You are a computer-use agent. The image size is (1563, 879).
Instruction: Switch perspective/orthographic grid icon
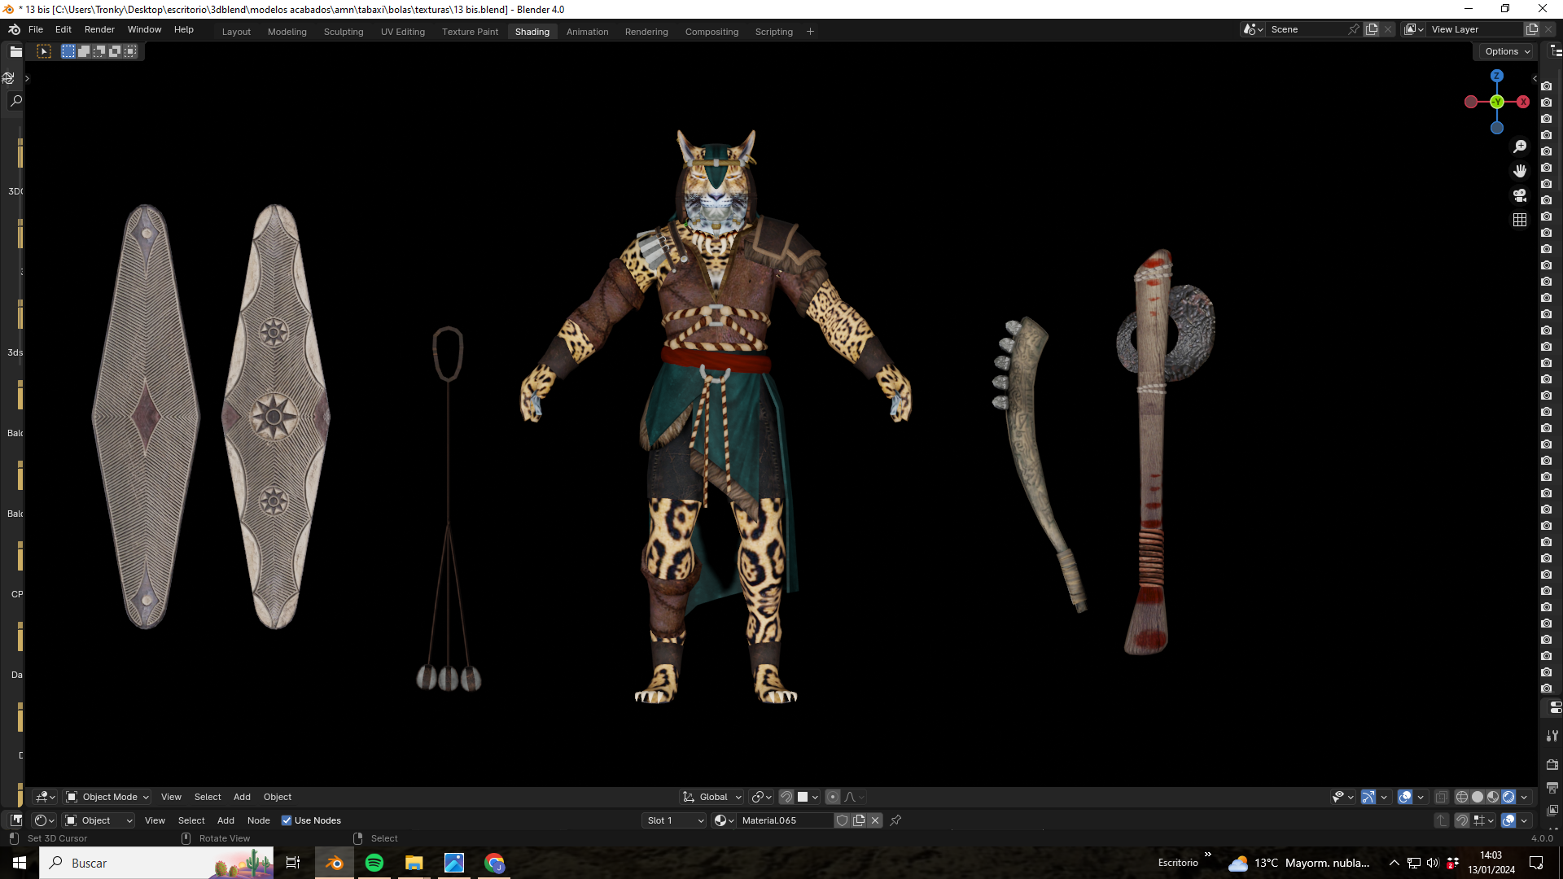pos(1520,220)
